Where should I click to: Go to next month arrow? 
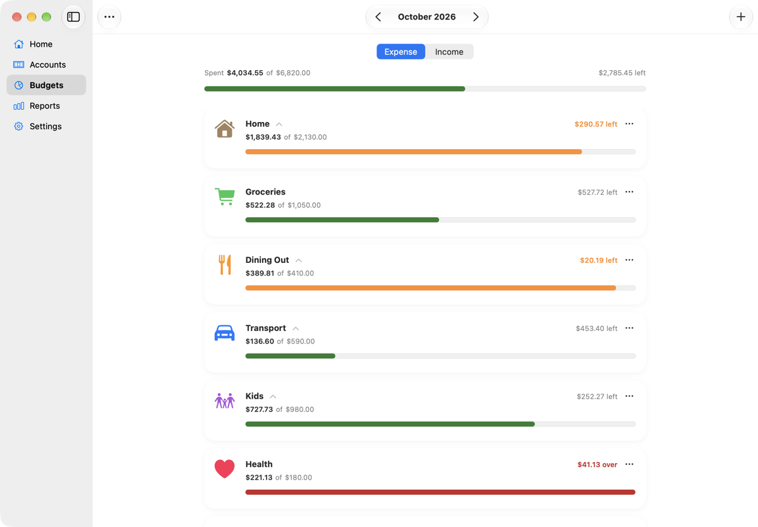coord(476,17)
